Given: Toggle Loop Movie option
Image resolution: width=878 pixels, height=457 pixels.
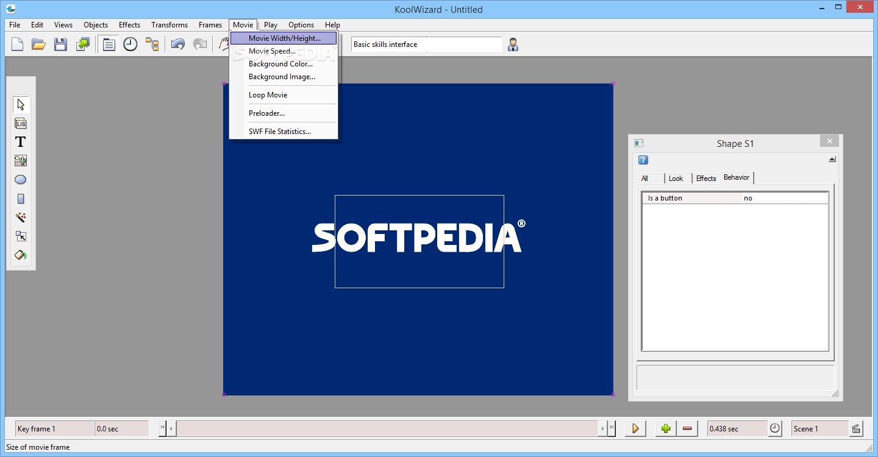Looking at the screenshot, I should 284,95.
